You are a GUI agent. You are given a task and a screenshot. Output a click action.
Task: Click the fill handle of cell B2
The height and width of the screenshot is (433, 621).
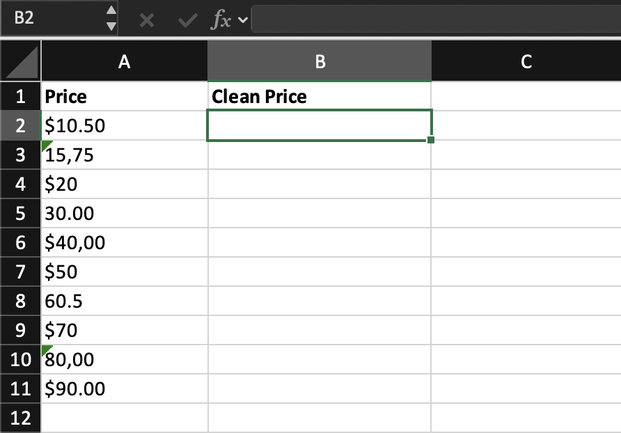tap(431, 140)
